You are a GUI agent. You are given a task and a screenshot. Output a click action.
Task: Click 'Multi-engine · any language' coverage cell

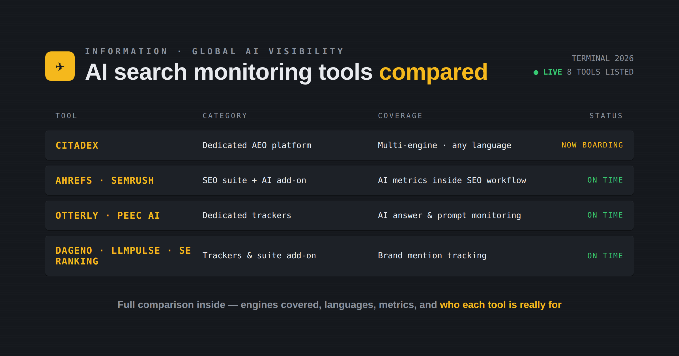click(x=445, y=145)
